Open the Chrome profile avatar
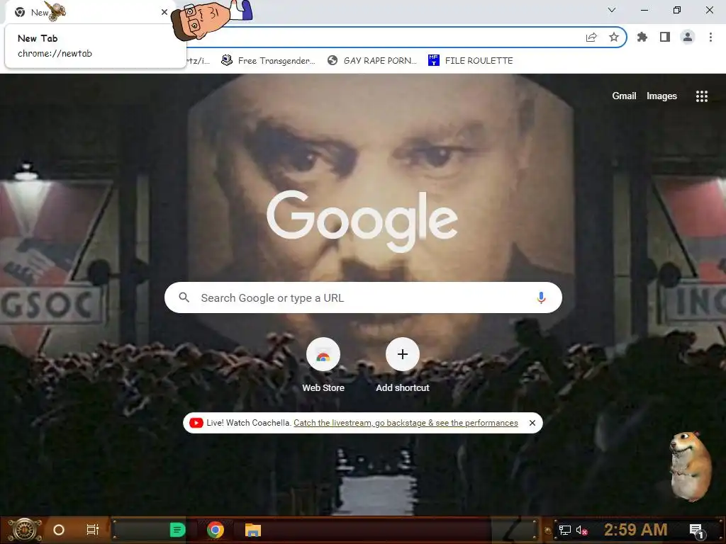 pyautogui.click(x=688, y=37)
